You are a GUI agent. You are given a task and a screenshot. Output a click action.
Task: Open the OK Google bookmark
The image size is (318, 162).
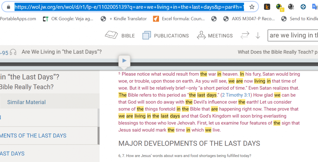pos(68,19)
